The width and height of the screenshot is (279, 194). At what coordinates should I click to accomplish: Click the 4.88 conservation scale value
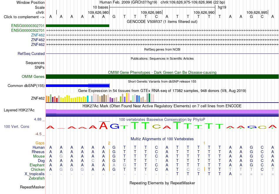(38, 119)
